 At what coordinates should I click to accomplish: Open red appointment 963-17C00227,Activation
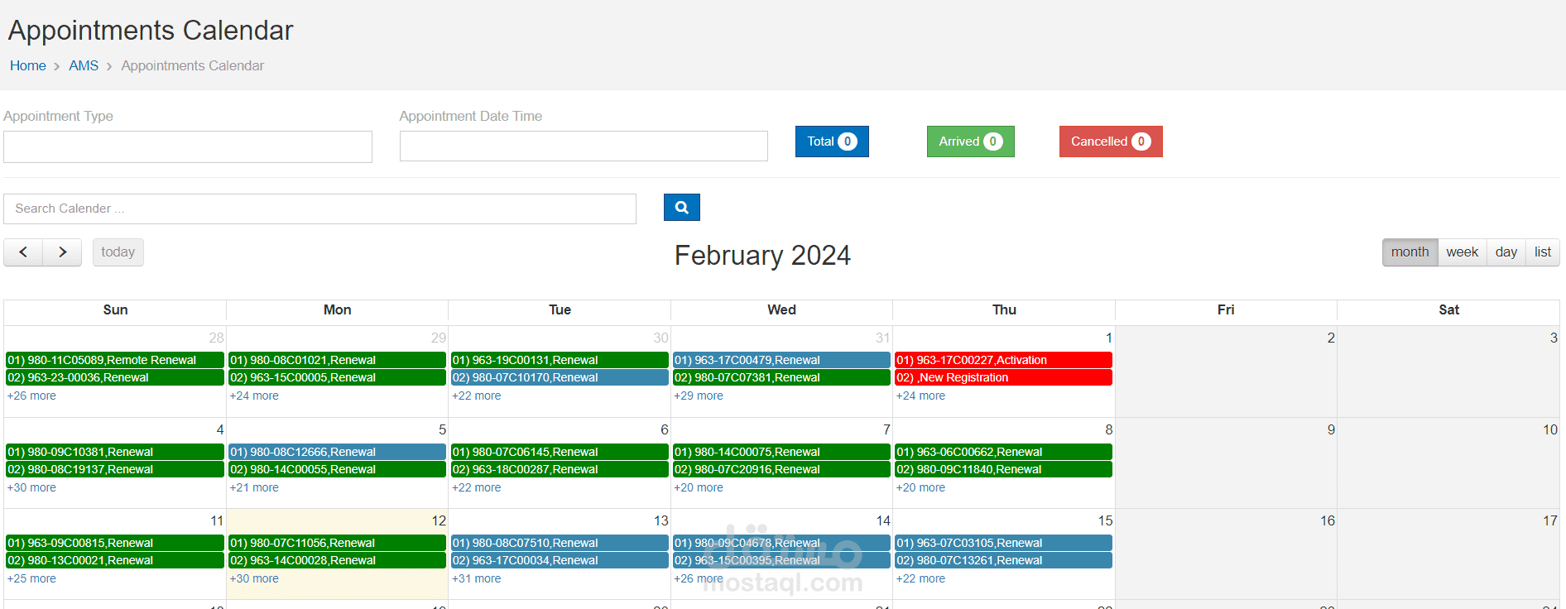(1004, 360)
